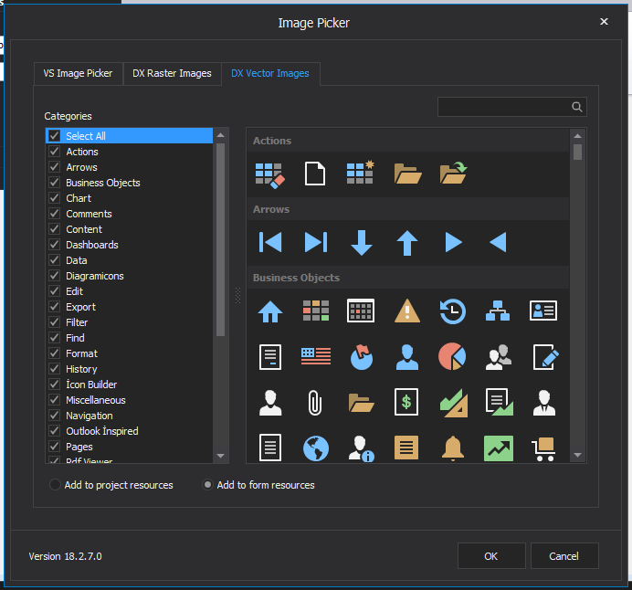This screenshot has height=590, width=632.
Task: Pick the blue left-pointing triangle icon
Action: [498, 242]
